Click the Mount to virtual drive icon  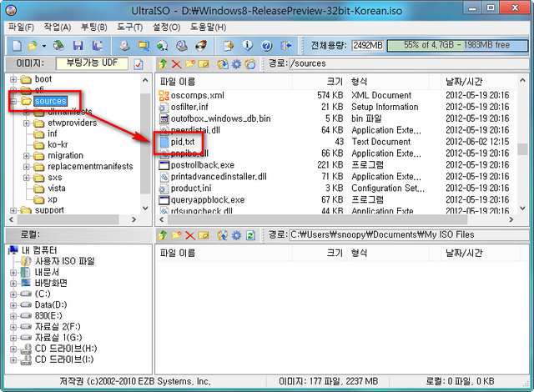click(x=182, y=46)
